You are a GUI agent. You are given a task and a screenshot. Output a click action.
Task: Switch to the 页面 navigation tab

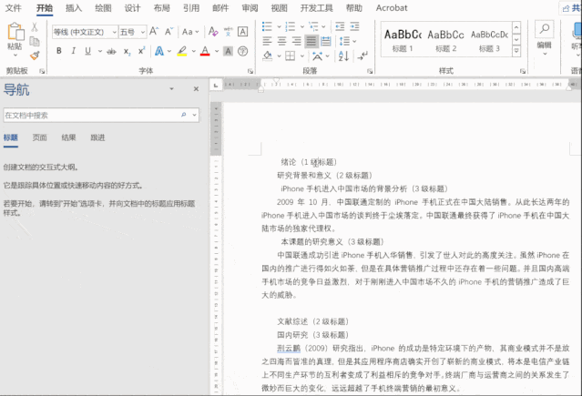tap(39, 137)
